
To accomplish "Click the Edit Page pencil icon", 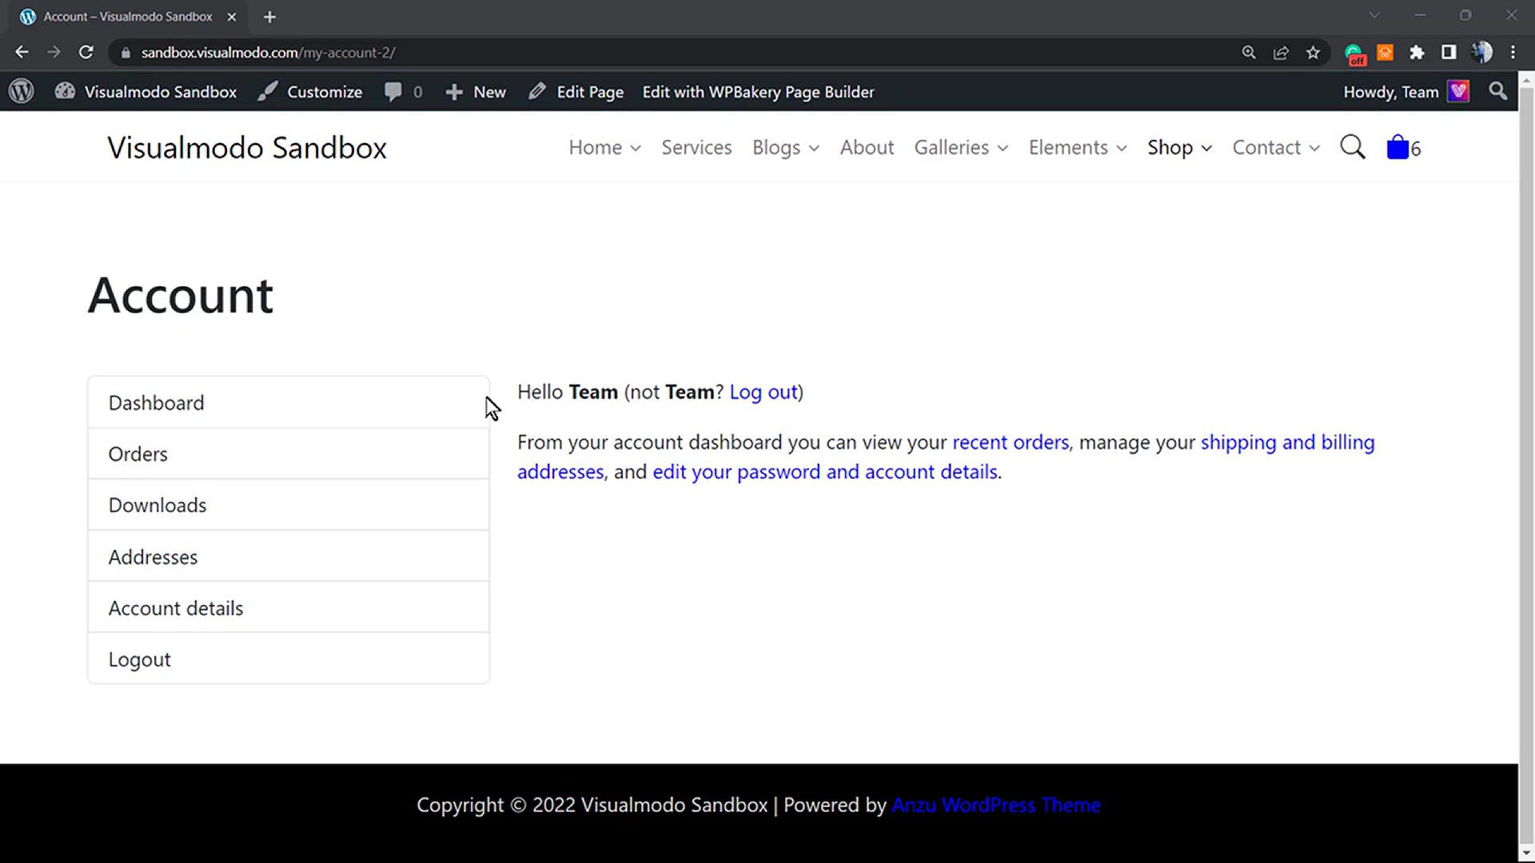I will [537, 91].
